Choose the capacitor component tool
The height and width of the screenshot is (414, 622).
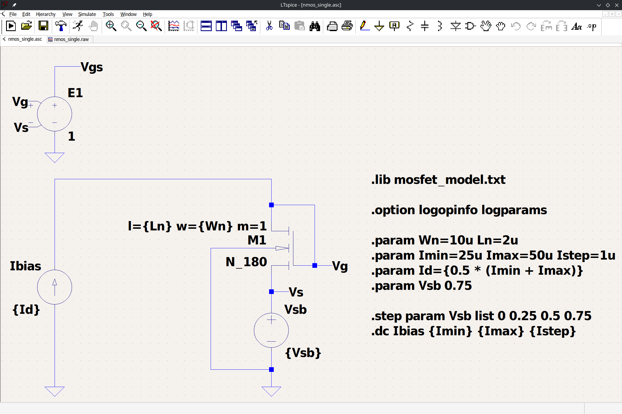tap(425, 26)
